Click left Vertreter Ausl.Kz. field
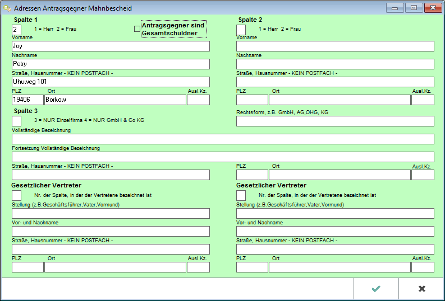Screen dimensions: 445x301 pyautogui.click(x=199, y=267)
